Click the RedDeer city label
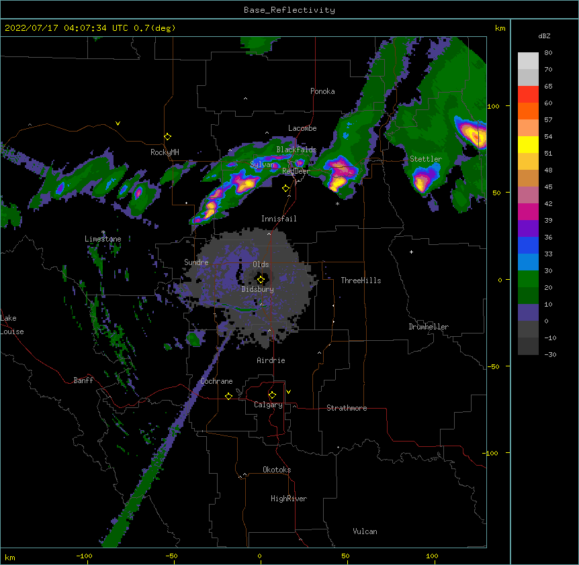The height and width of the screenshot is (565, 579). (x=296, y=171)
